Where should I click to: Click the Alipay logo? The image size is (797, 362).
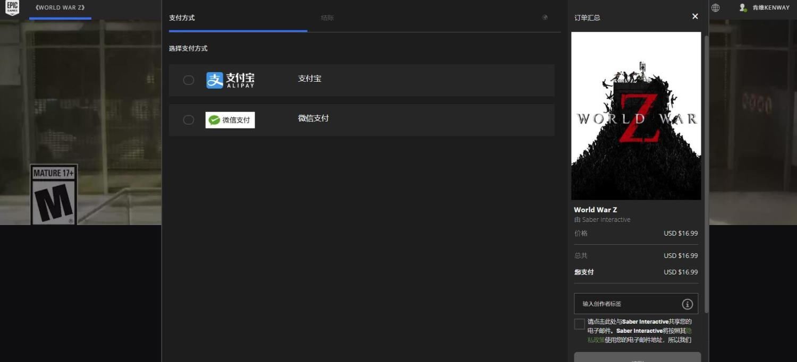tap(230, 80)
